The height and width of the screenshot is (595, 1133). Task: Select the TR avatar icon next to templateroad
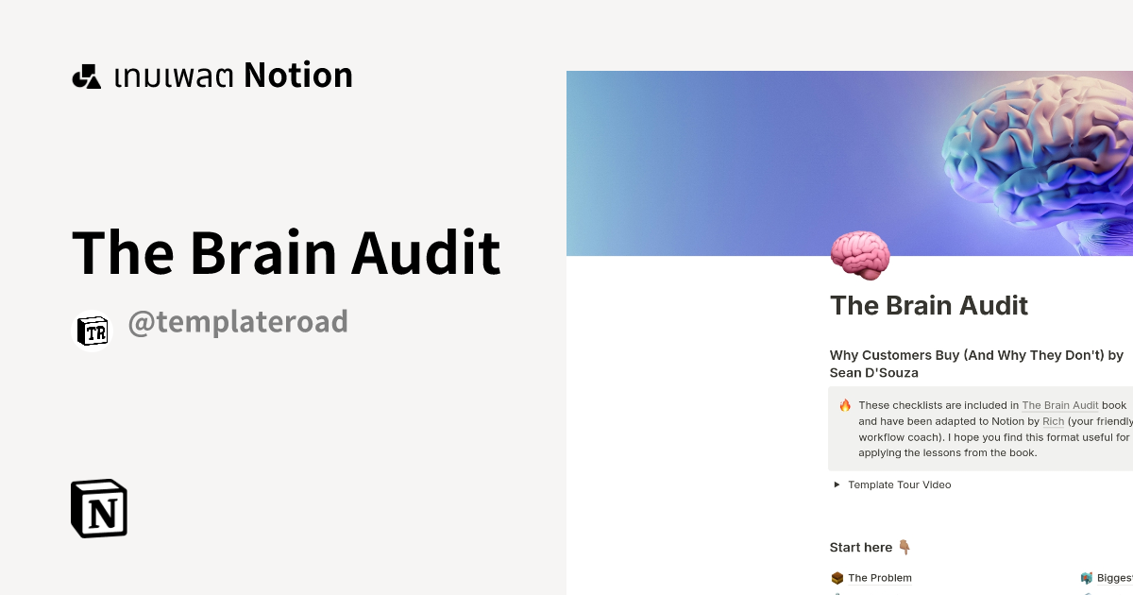[x=92, y=331]
